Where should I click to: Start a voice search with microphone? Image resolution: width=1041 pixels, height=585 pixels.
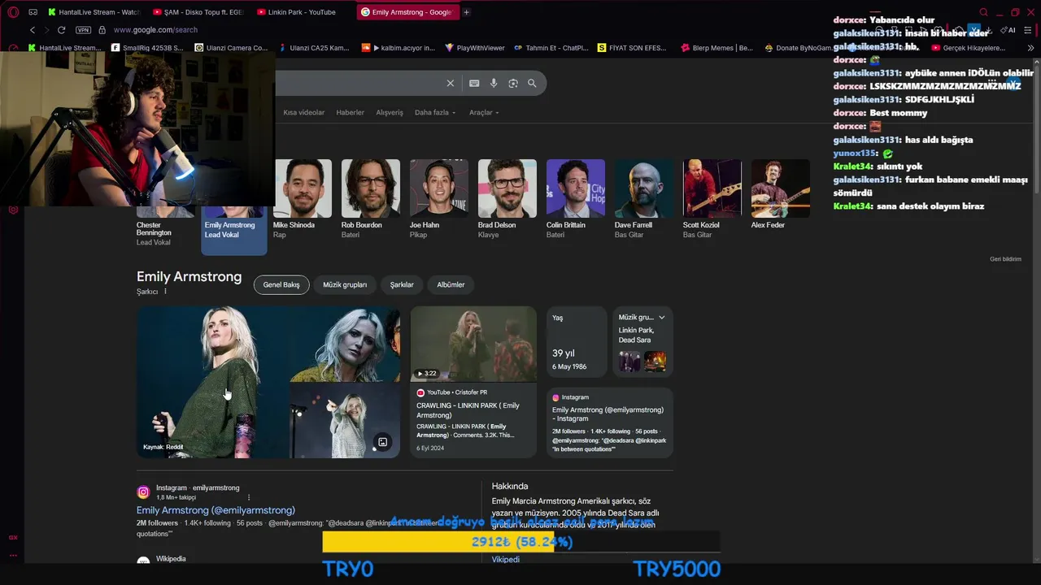click(x=494, y=83)
